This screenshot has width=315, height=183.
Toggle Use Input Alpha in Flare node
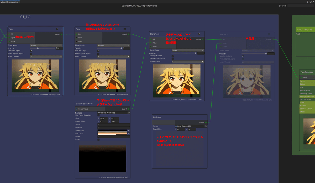click(31, 51)
